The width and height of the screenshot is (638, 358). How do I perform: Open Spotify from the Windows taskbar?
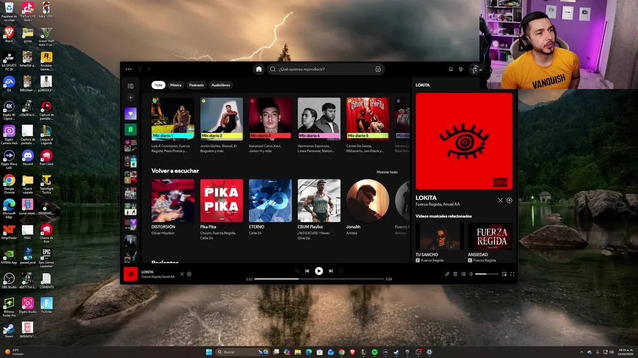coord(374,352)
